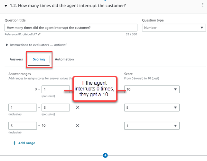Click the third range inclusive lower bound field
This screenshot has height=161, width=207.
click(x=23, y=126)
